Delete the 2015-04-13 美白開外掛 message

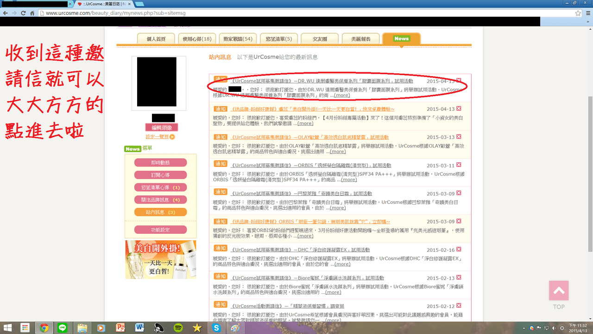pos(459,109)
